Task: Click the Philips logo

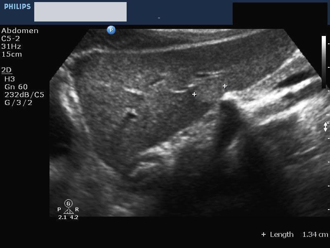Action: tap(17, 7)
